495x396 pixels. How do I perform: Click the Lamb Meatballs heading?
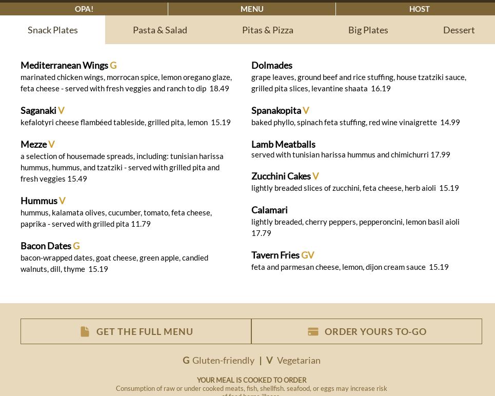283,144
